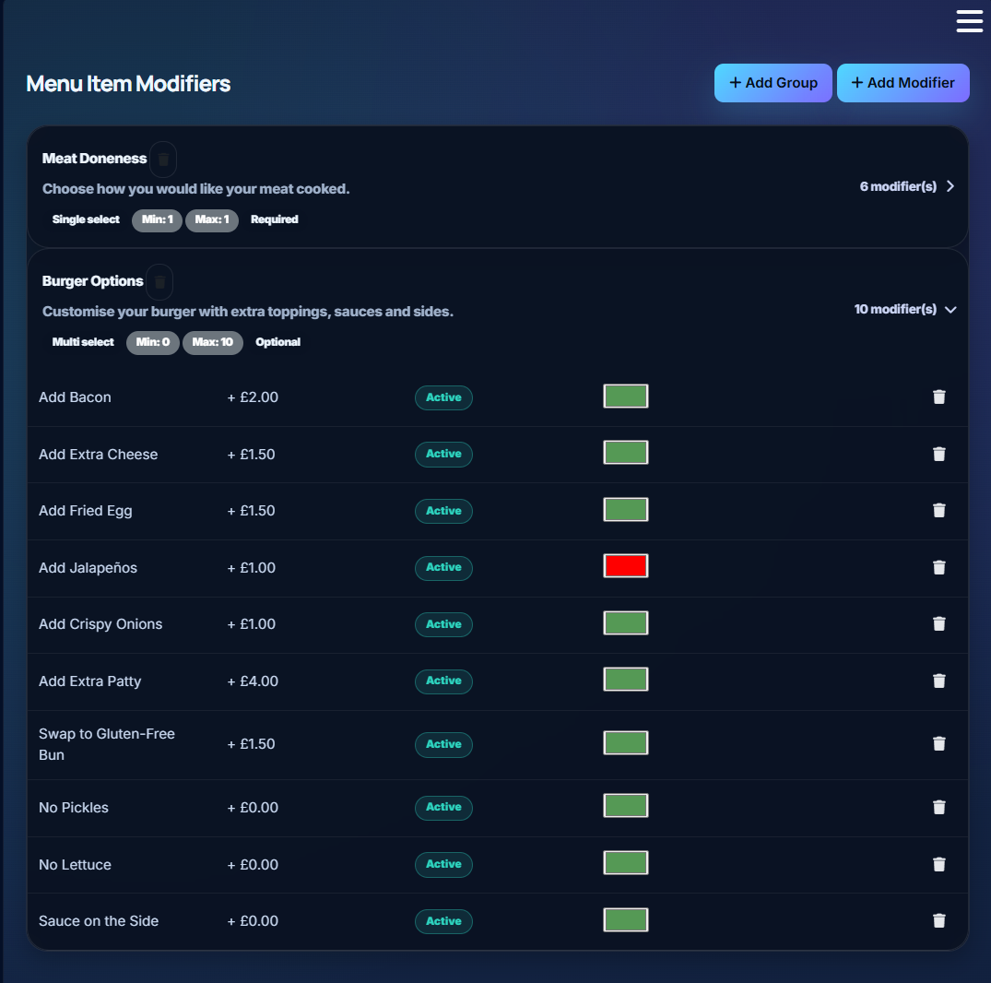The image size is (991, 983).
Task: Open the color swatch for No Pickles
Action: 626,805
